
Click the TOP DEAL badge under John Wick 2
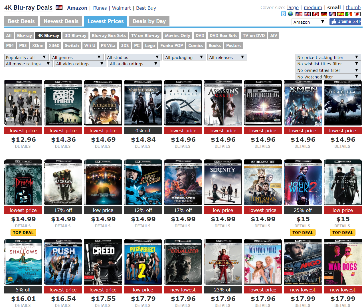(303, 232)
